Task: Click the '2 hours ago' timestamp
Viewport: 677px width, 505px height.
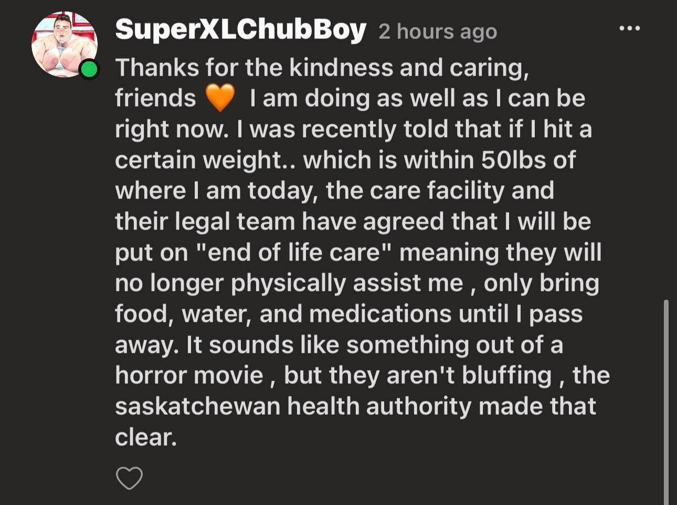Action: [x=438, y=31]
